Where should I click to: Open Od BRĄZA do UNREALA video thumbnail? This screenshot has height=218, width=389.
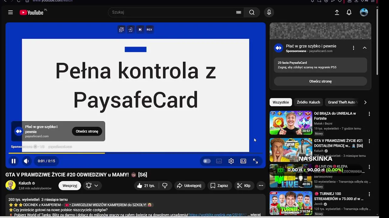pyautogui.click(x=291, y=123)
